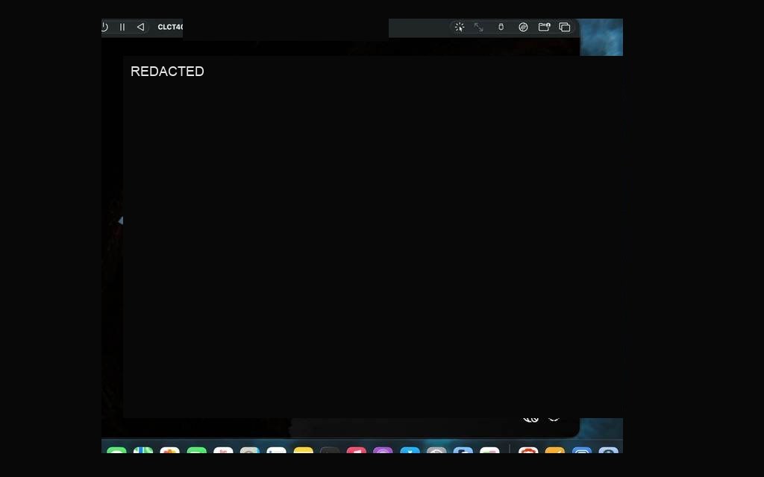Click the REDACTED text in the VM screen
Image resolution: width=764 pixels, height=477 pixels.
167,72
